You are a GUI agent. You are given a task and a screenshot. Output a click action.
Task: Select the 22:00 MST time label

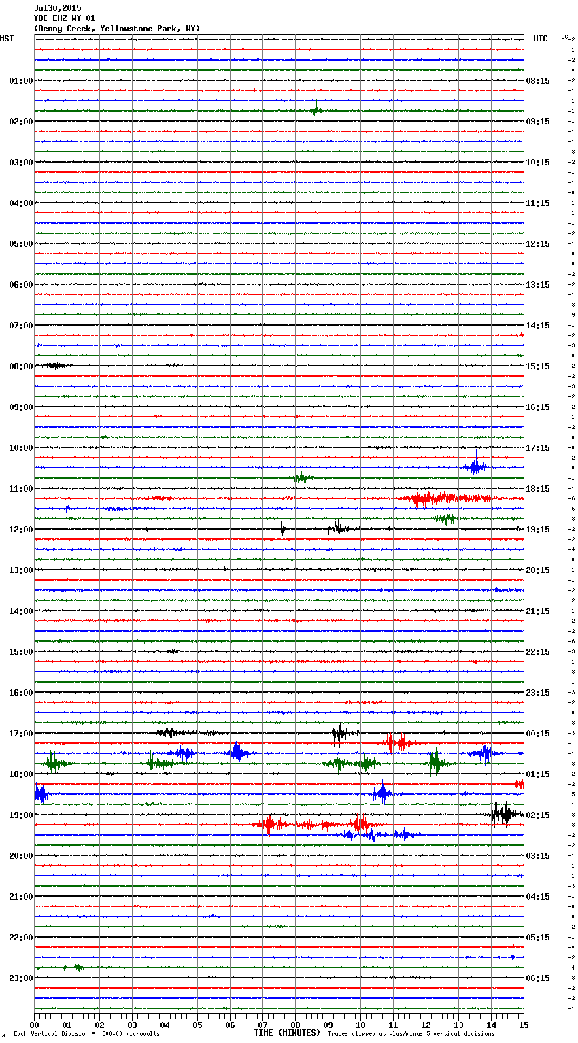(20, 938)
